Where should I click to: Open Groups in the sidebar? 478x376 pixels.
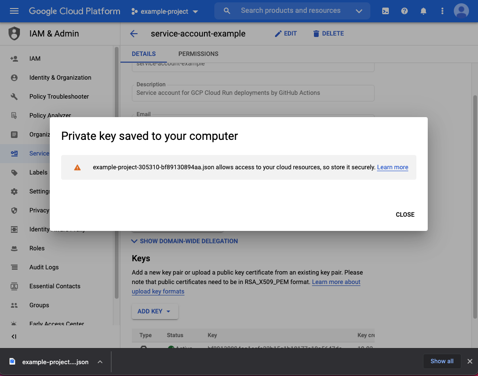(39, 305)
